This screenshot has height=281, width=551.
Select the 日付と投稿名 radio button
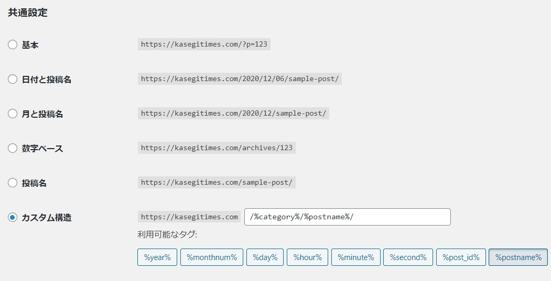point(13,79)
